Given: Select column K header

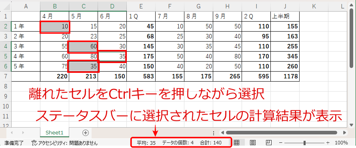Looking at the screenshot, I should coord(314,6).
